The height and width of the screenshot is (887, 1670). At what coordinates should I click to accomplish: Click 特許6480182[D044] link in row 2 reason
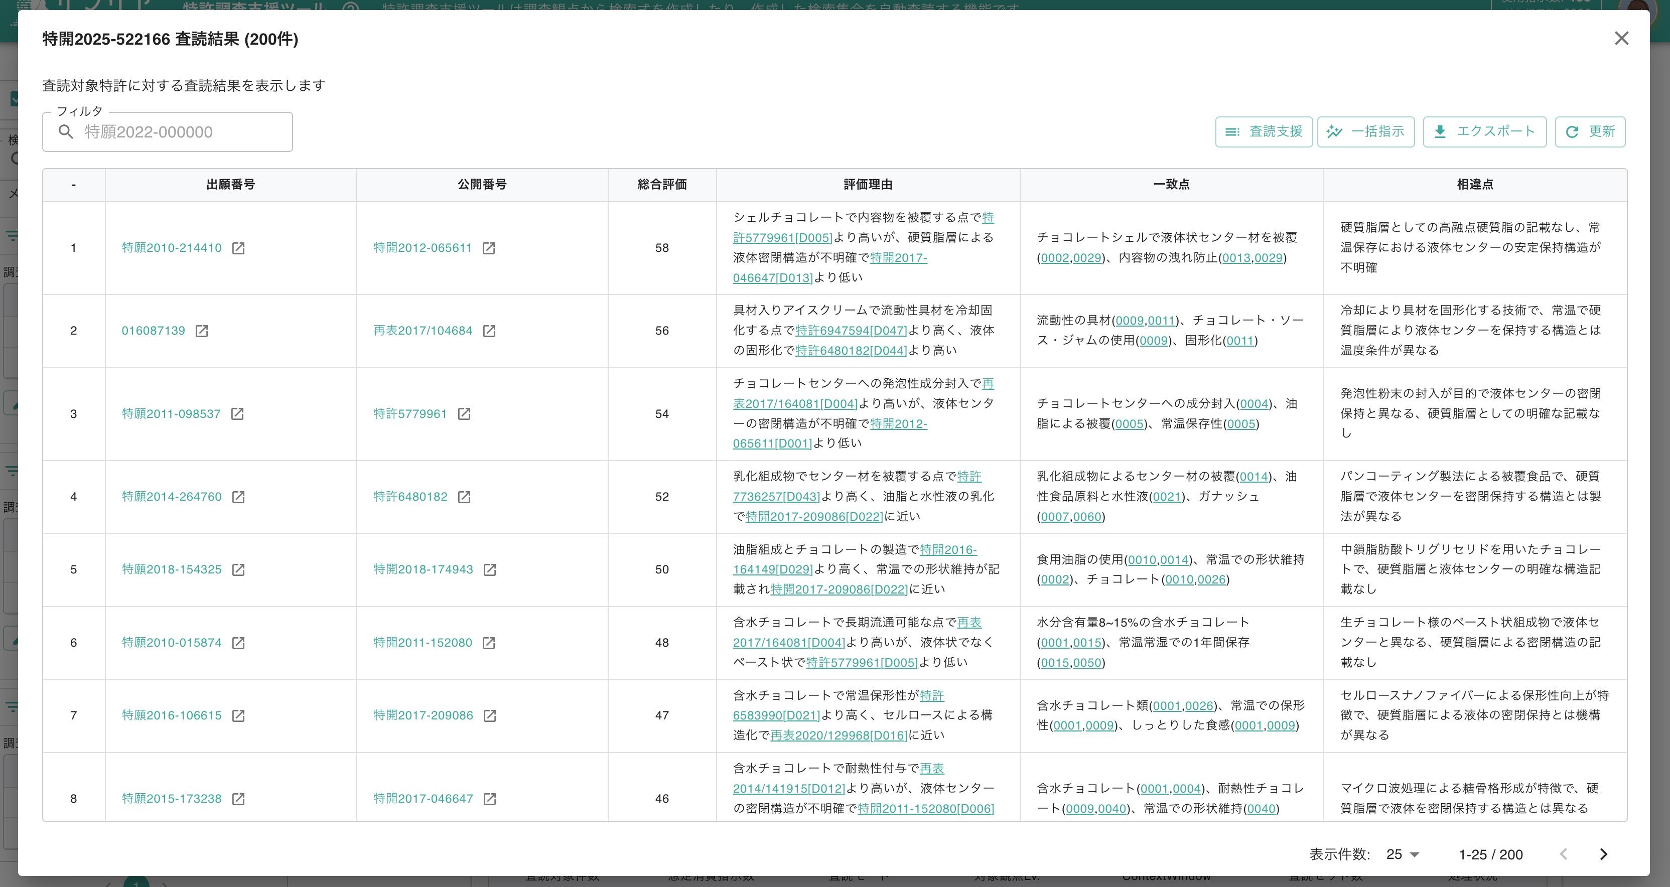[x=851, y=351]
